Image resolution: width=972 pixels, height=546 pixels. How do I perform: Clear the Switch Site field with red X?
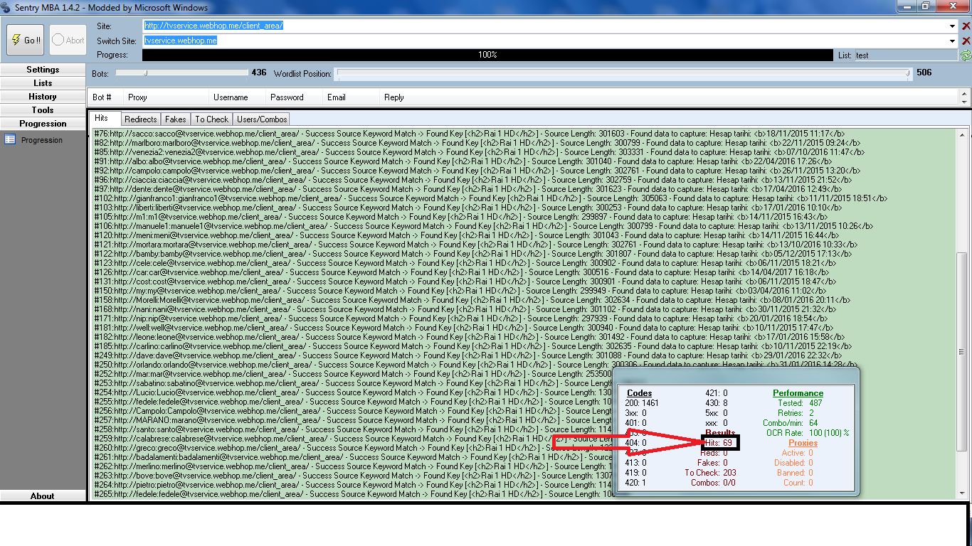pos(966,41)
